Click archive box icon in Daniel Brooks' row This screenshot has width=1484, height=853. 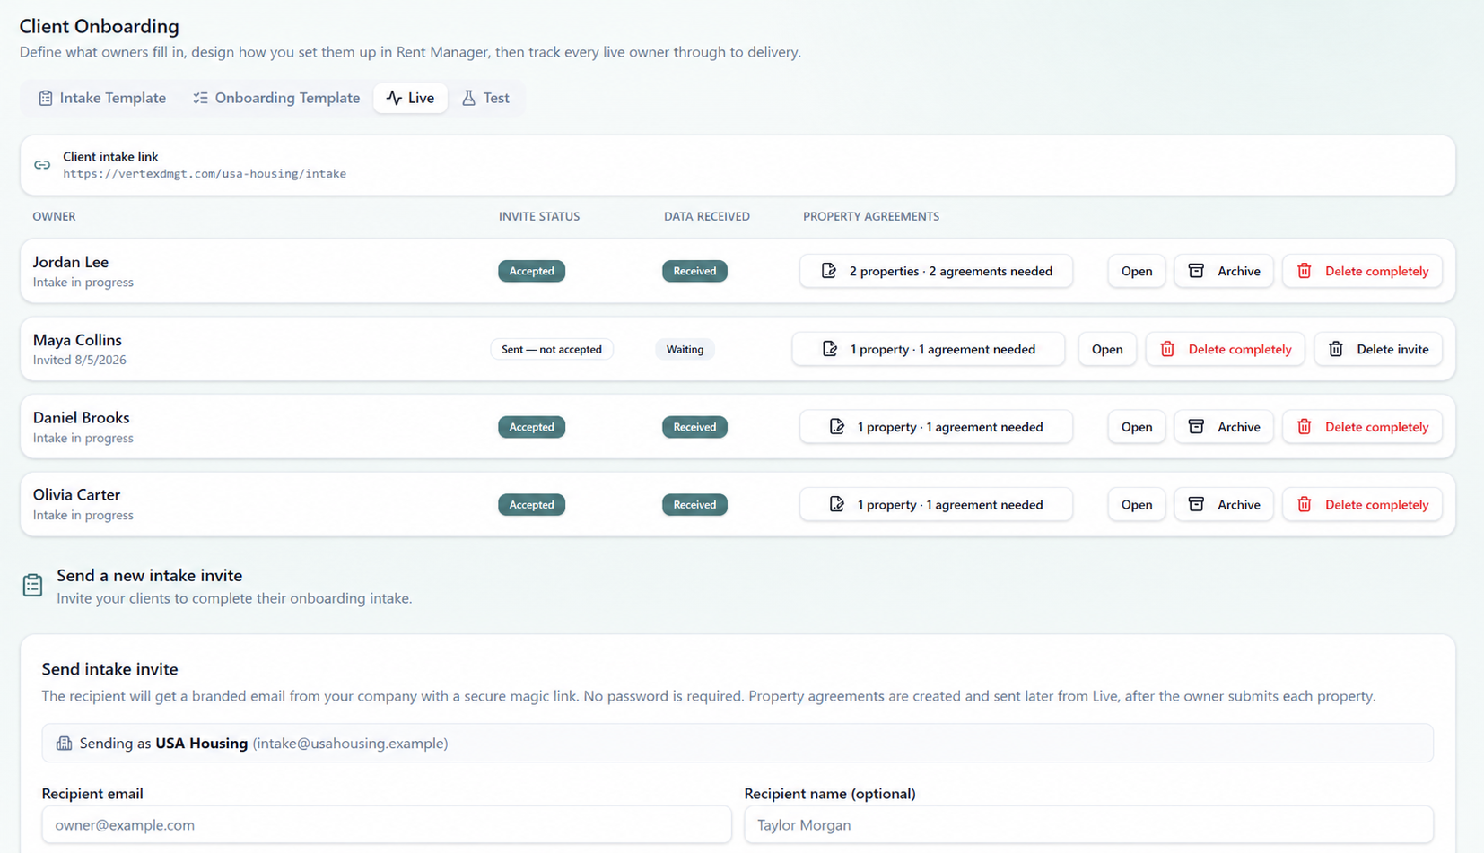(1196, 427)
